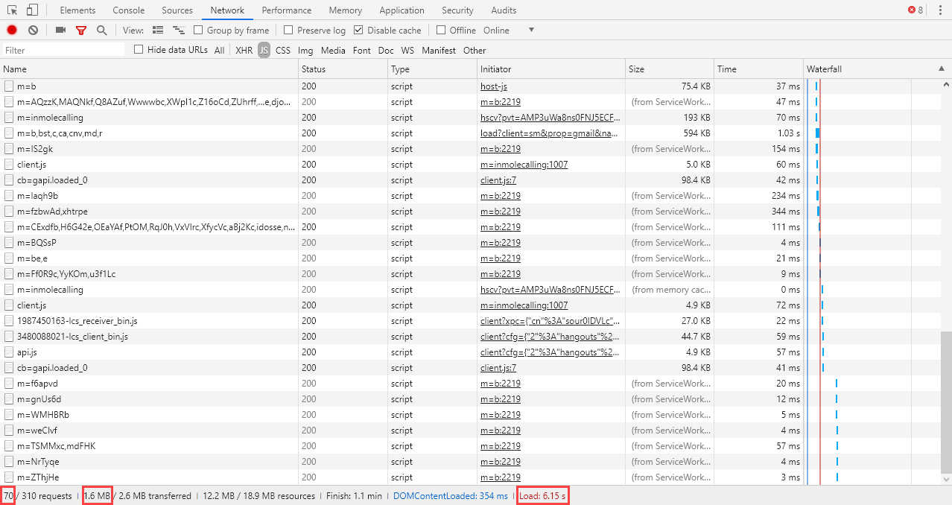The width and height of the screenshot is (952, 505).
Task: Open the Performance tab
Action: (x=286, y=10)
